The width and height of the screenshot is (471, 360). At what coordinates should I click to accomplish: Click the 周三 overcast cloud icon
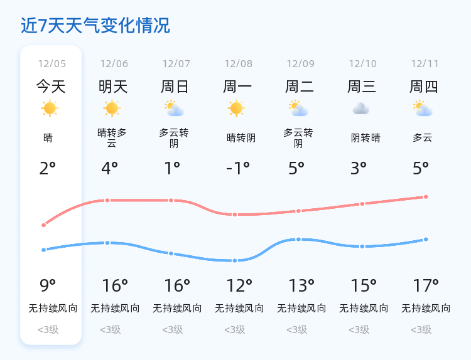pyautogui.click(x=360, y=109)
